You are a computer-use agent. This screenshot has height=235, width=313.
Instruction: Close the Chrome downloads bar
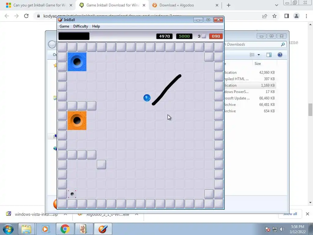click(x=307, y=214)
